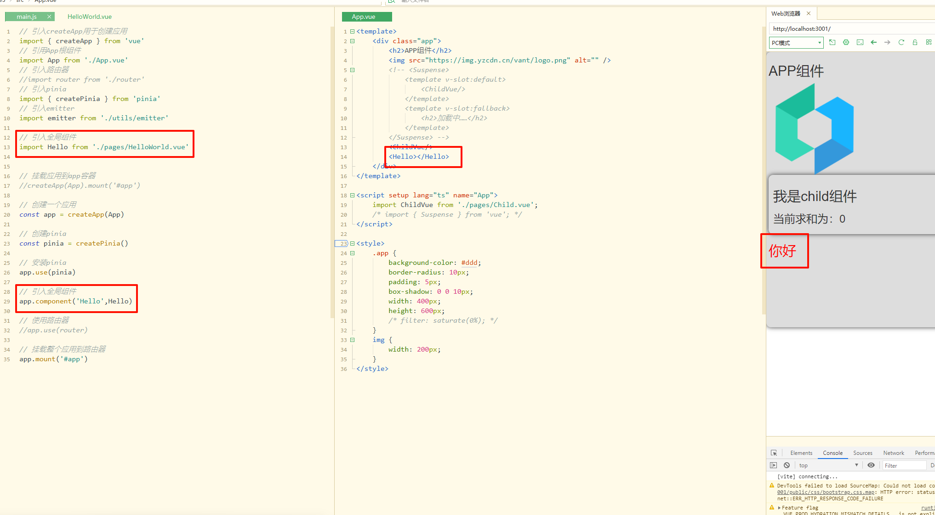Collapse the style block fold marker
Screen dimensions: 935x515
(x=353, y=243)
